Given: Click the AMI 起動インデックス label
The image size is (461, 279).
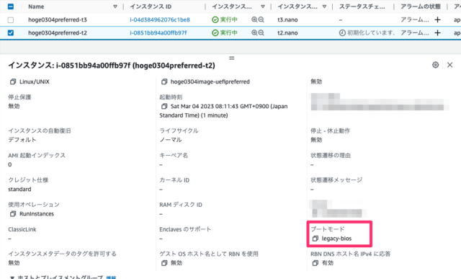Looking at the screenshot, I should 37,156.
